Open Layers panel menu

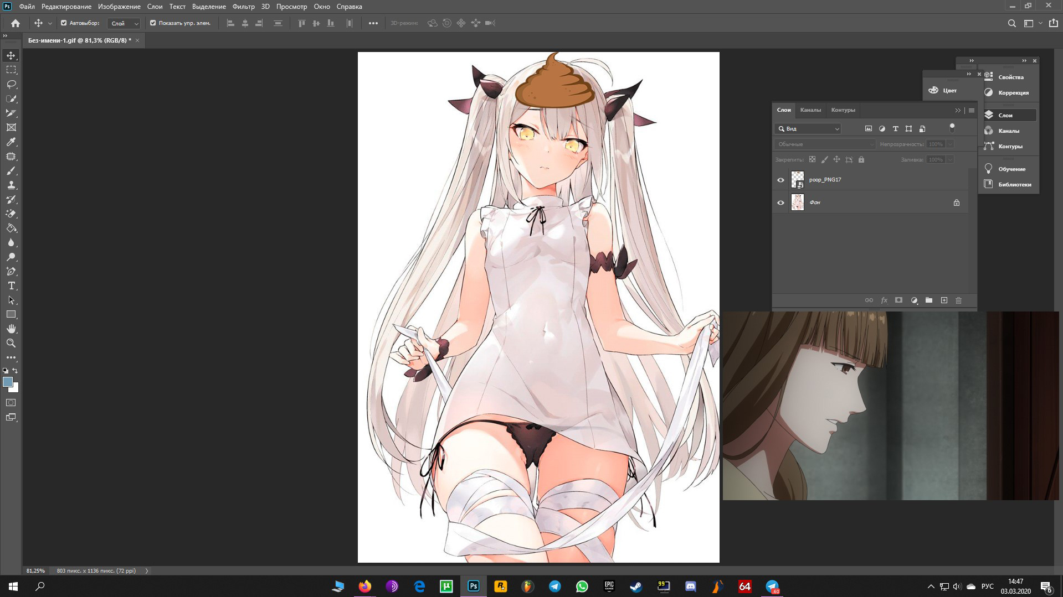click(972, 110)
